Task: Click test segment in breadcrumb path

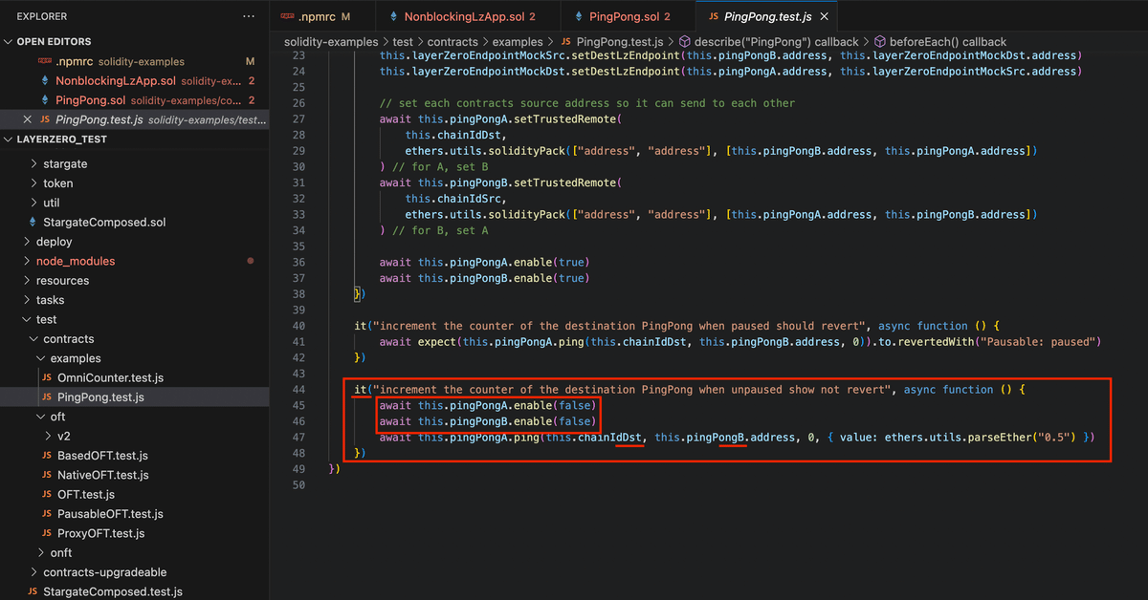Action: (403, 42)
